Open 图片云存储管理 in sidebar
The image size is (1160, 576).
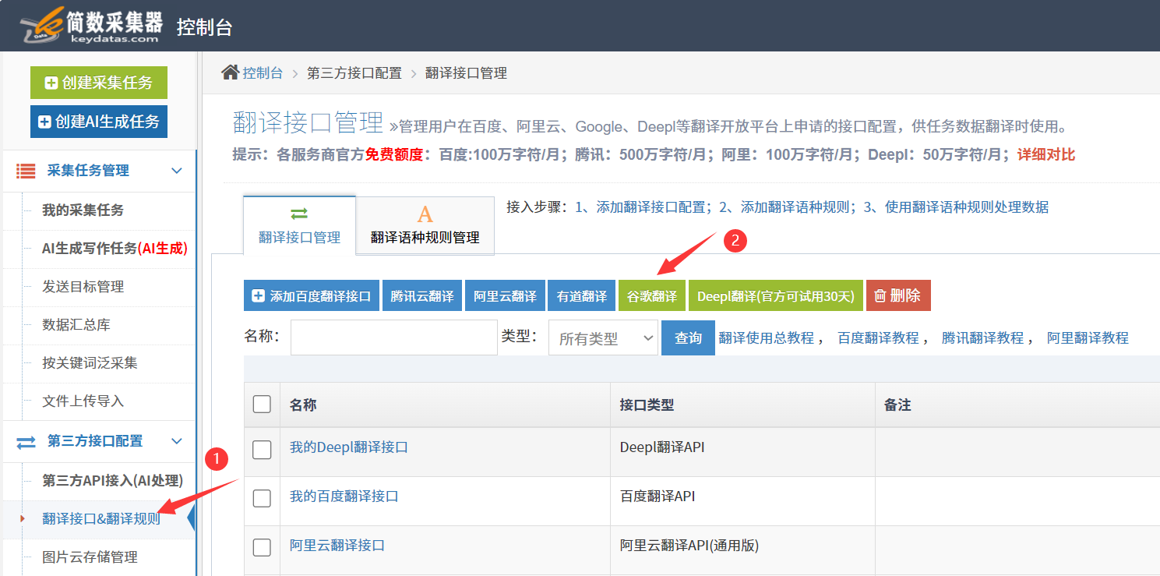click(x=90, y=557)
